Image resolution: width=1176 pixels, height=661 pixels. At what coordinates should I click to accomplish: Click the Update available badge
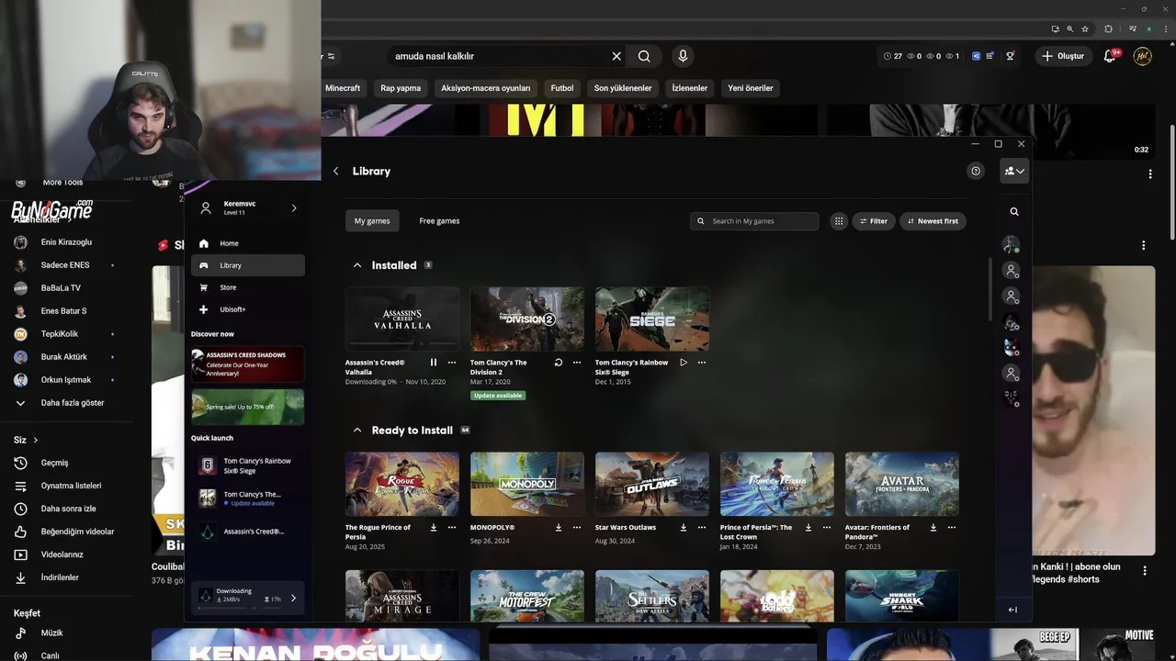tap(498, 396)
